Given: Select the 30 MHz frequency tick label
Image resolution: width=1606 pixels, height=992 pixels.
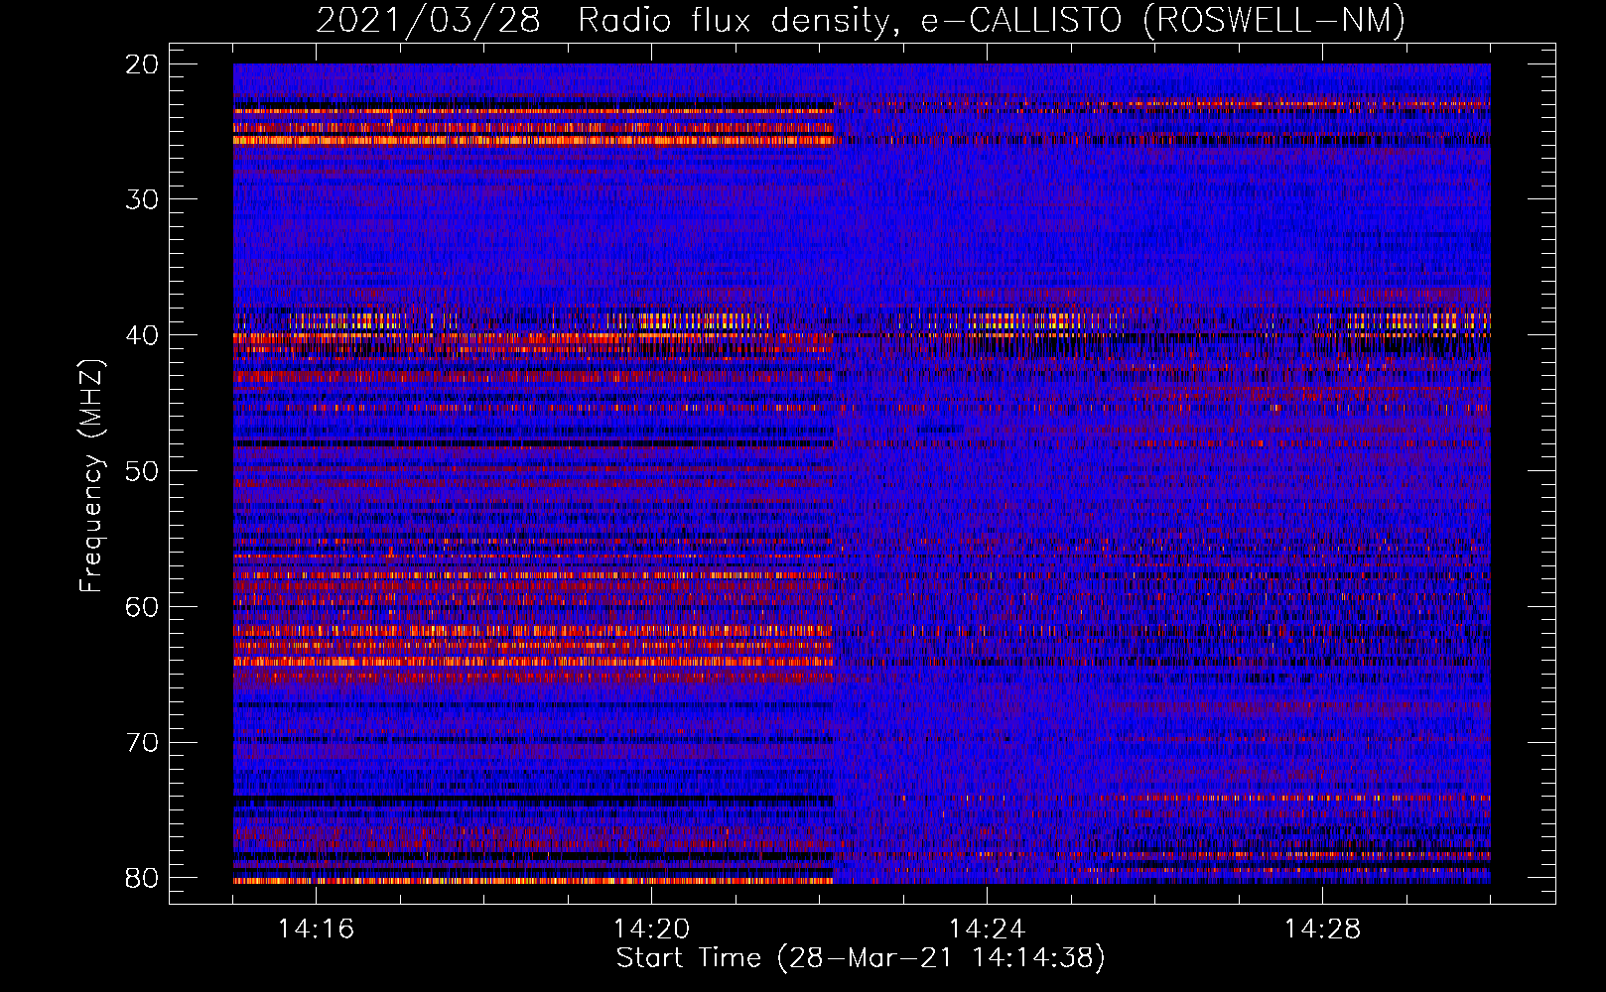Looking at the screenshot, I should [142, 199].
